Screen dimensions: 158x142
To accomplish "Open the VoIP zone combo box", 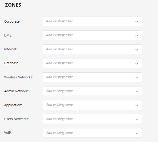I will pyautogui.click(x=92, y=133).
